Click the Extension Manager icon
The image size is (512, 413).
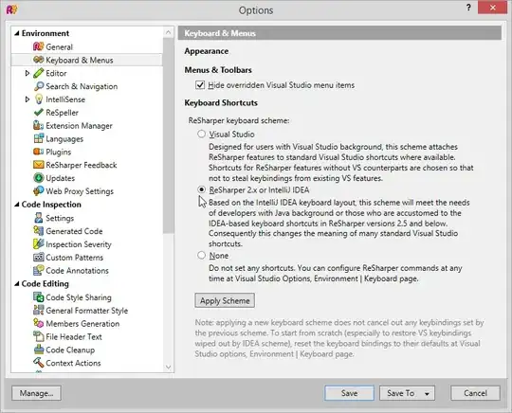coord(39,126)
